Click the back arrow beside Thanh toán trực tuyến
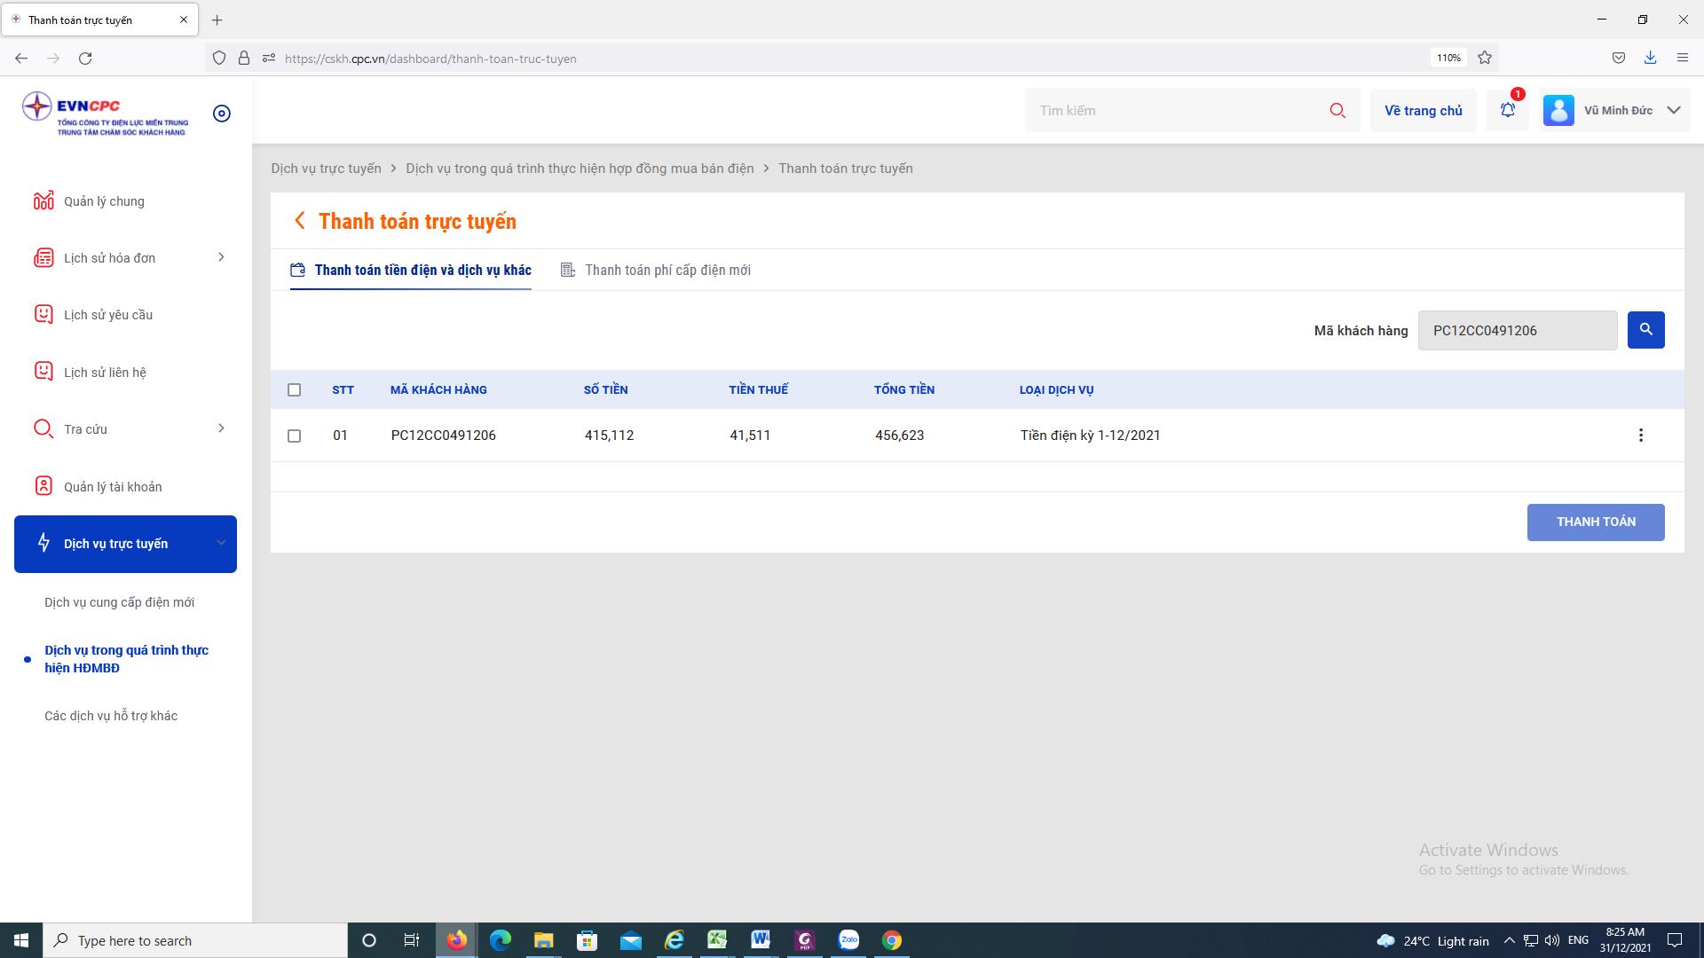The image size is (1704, 958). [300, 221]
